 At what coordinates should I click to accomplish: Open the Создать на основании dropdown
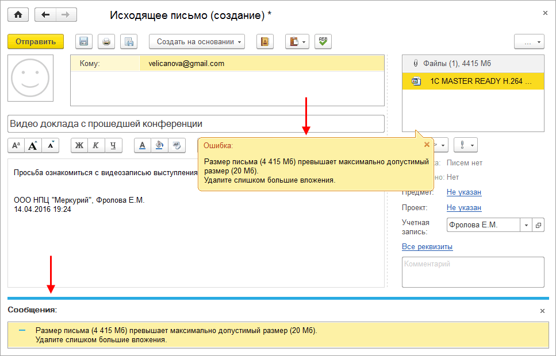(x=197, y=41)
